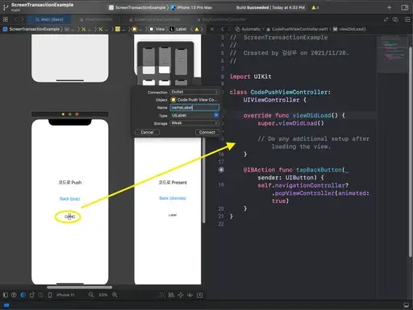Click the code editor vertical scrollbar
Screen dimensions: 413x310
point(411,151)
